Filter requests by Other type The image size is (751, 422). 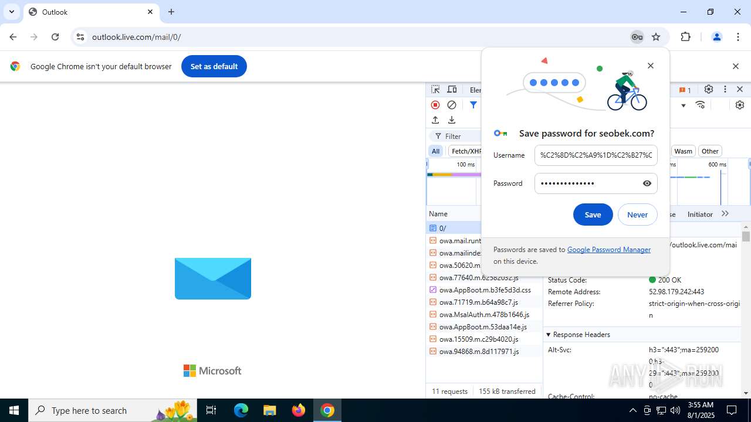tap(710, 151)
